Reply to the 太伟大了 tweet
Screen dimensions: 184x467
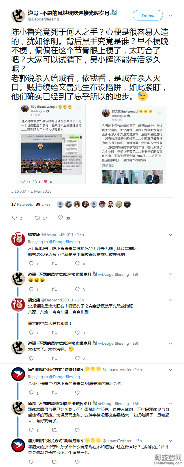pyautogui.click(x=31, y=359)
